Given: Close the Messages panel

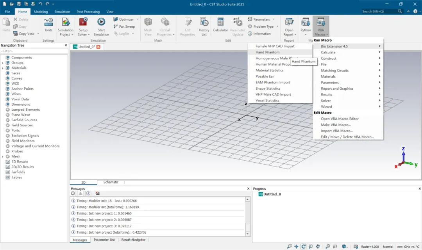Looking at the screenshot, I should pos(248,189).
